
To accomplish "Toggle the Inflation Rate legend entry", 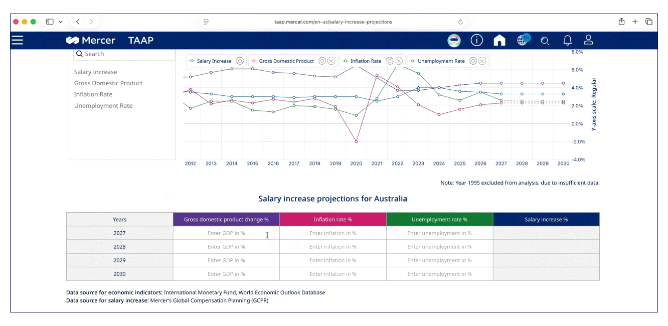I will coord(362,61).
